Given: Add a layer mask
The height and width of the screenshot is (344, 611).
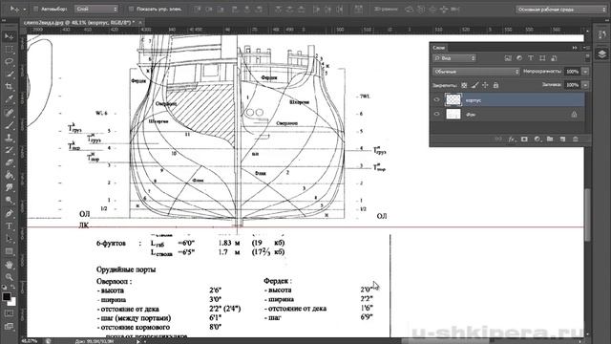Looking at the screenshot, I should 524,139.
